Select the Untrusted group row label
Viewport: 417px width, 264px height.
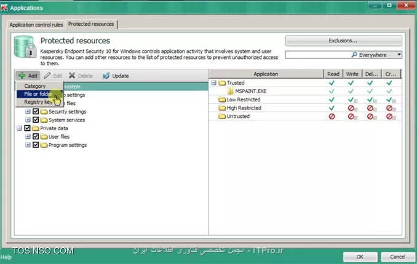tap(238, 116)
